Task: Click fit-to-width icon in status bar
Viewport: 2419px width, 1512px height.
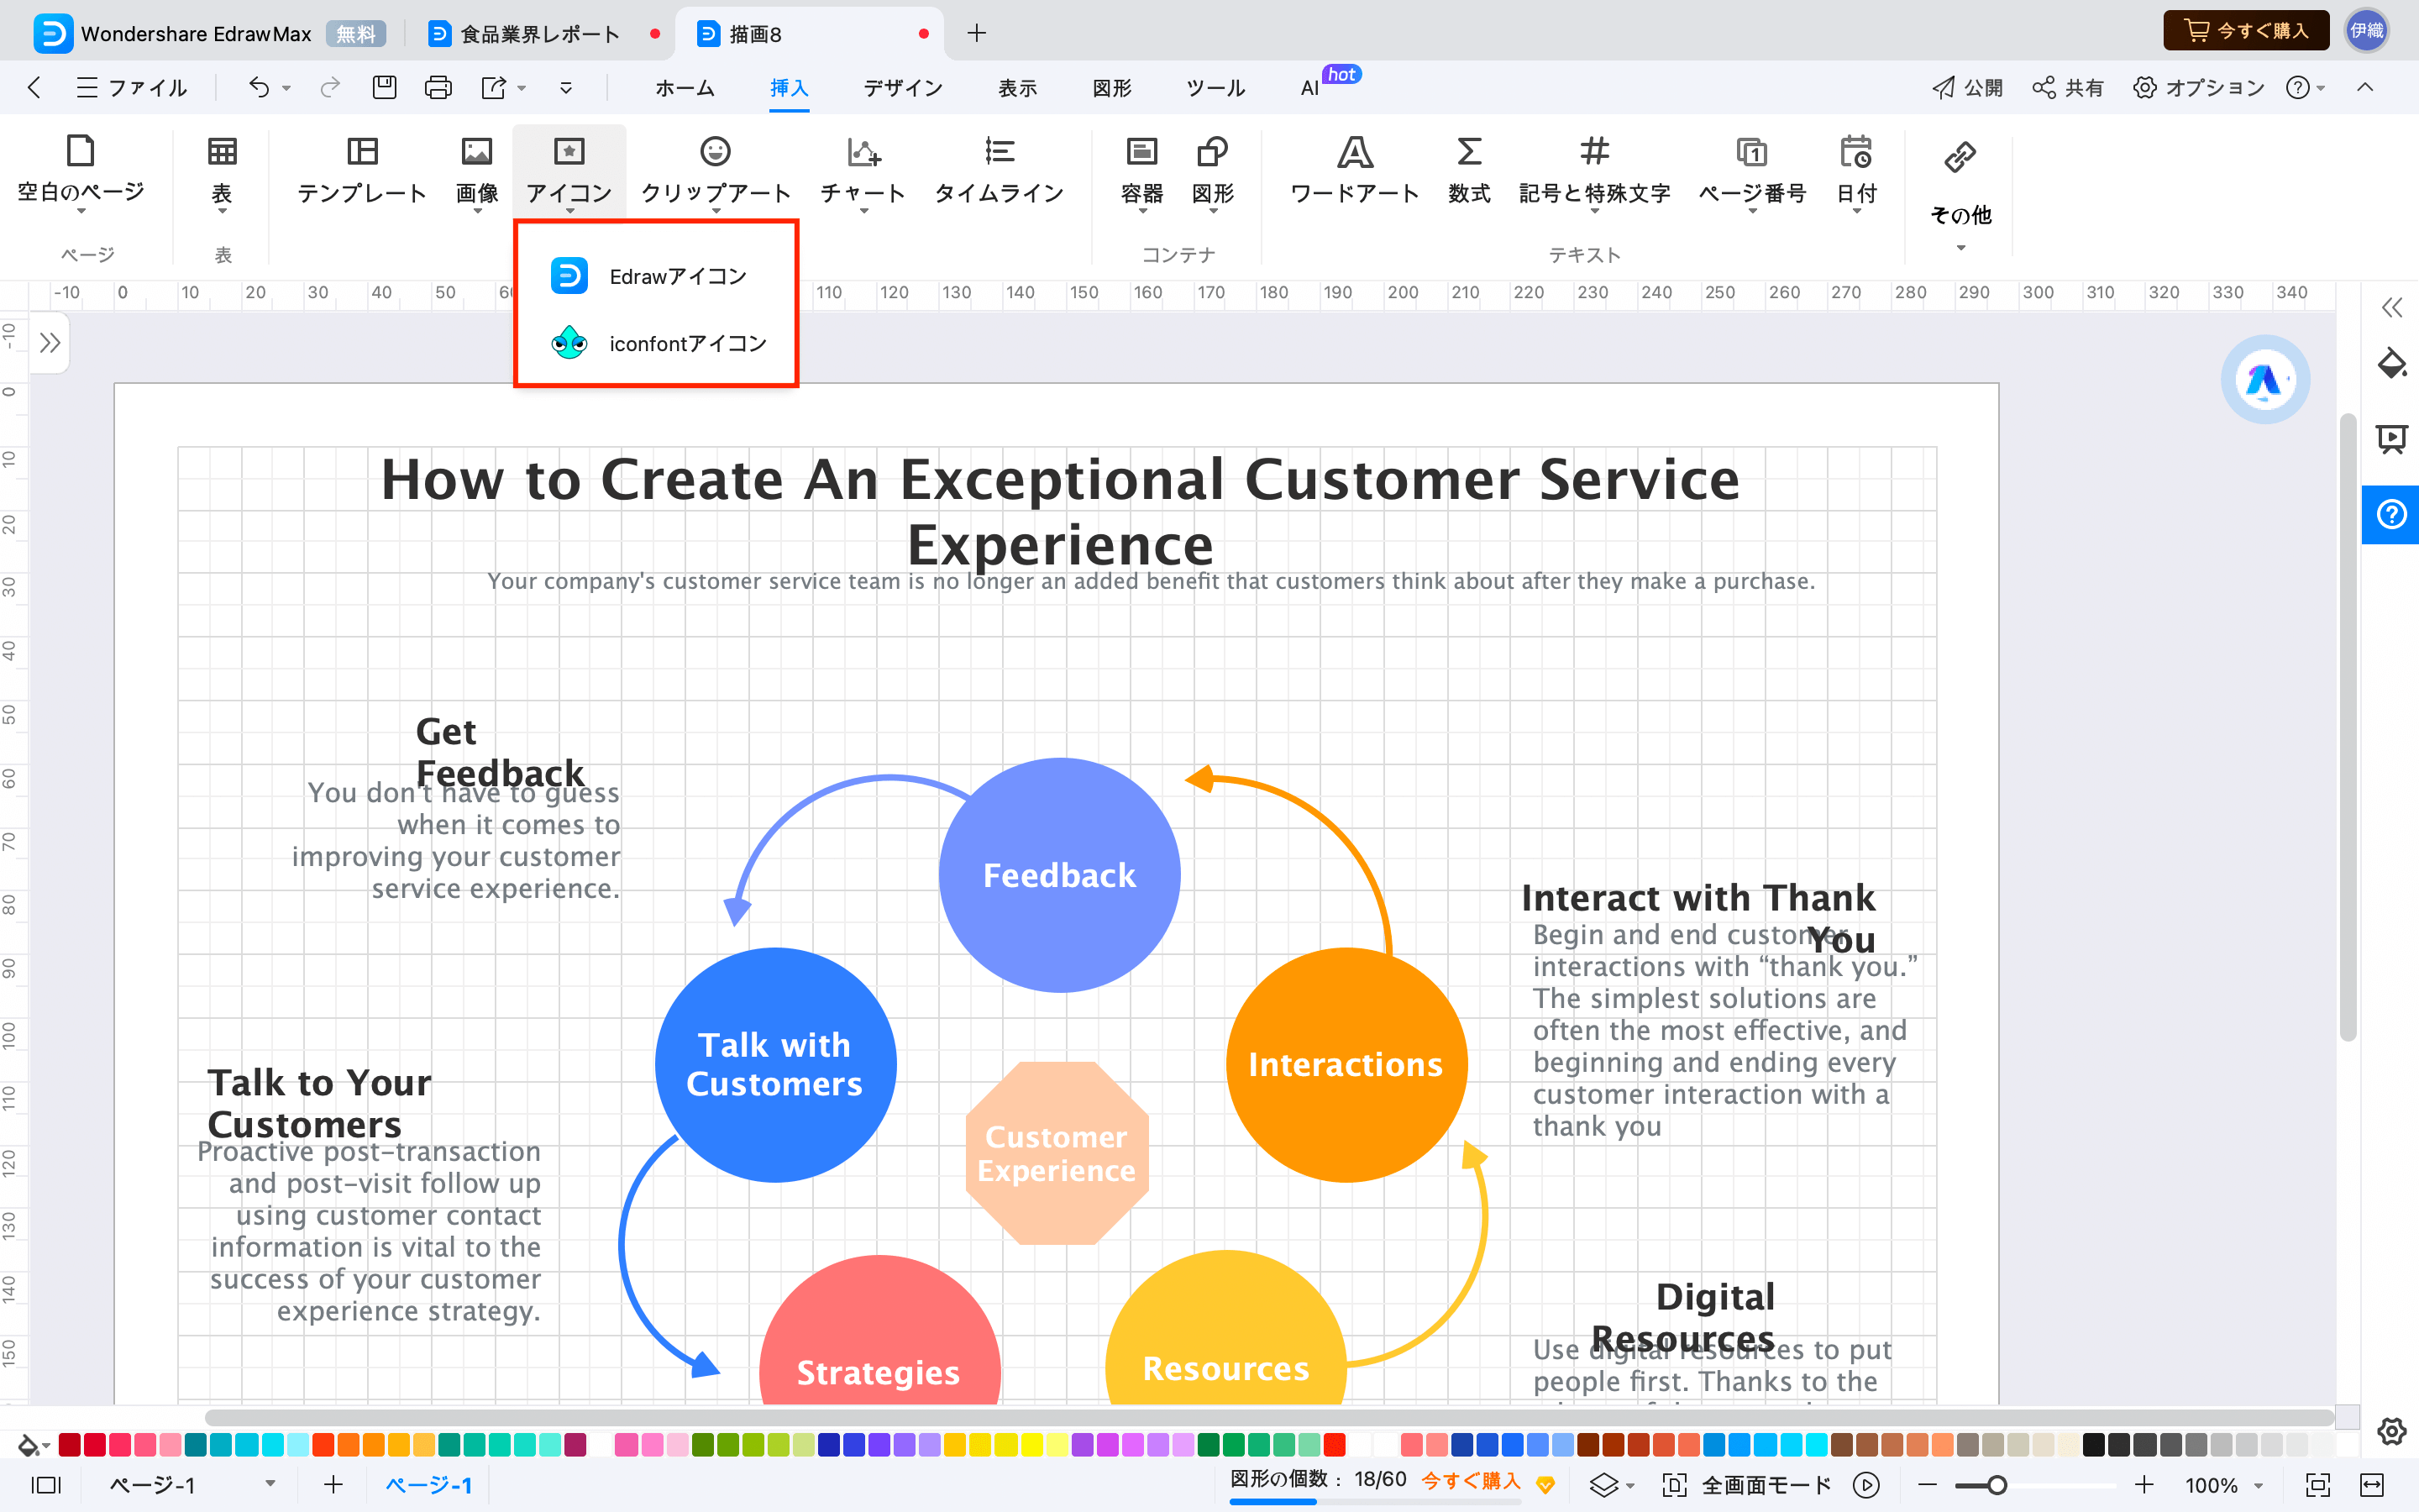Action: point(2372,1485)
